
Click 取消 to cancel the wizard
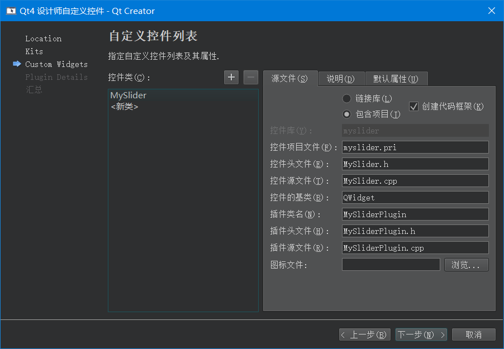click(x=473, y=334)
